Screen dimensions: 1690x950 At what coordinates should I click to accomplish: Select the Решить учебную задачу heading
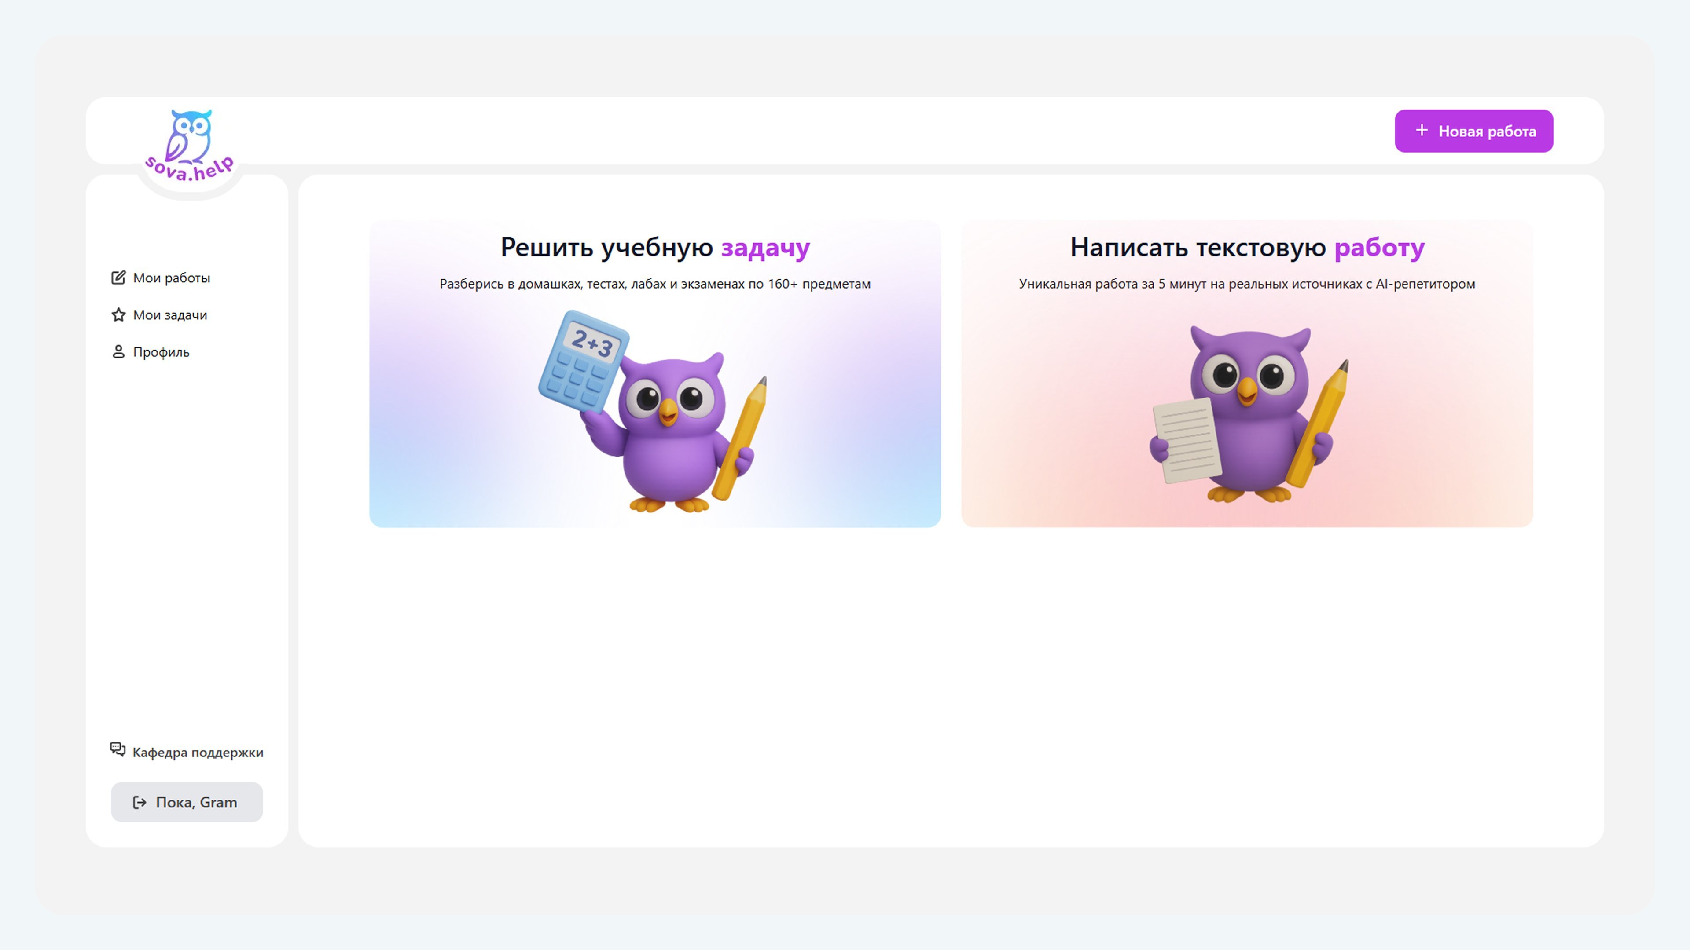pyautogui.click(x=655, y=248)
